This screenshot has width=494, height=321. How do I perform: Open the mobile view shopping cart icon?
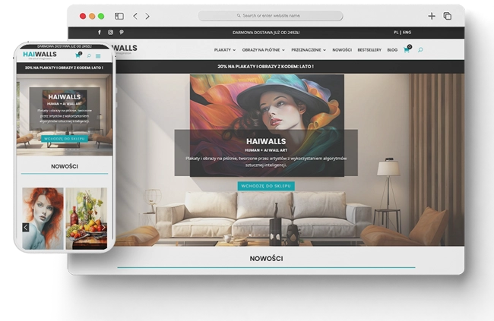pos(78,55)
